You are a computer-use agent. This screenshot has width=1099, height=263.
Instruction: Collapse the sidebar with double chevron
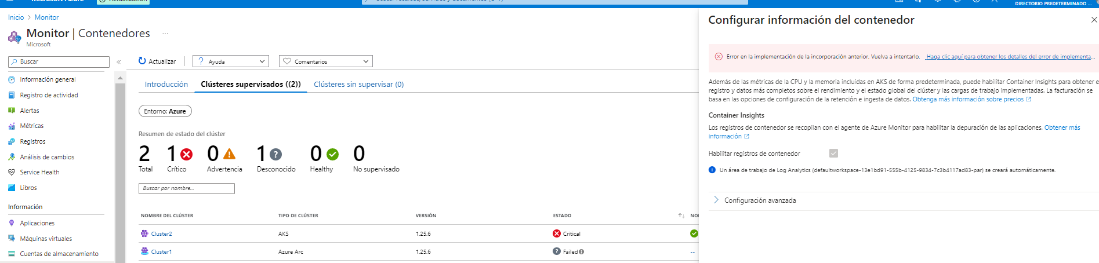(x=118, y=61)
